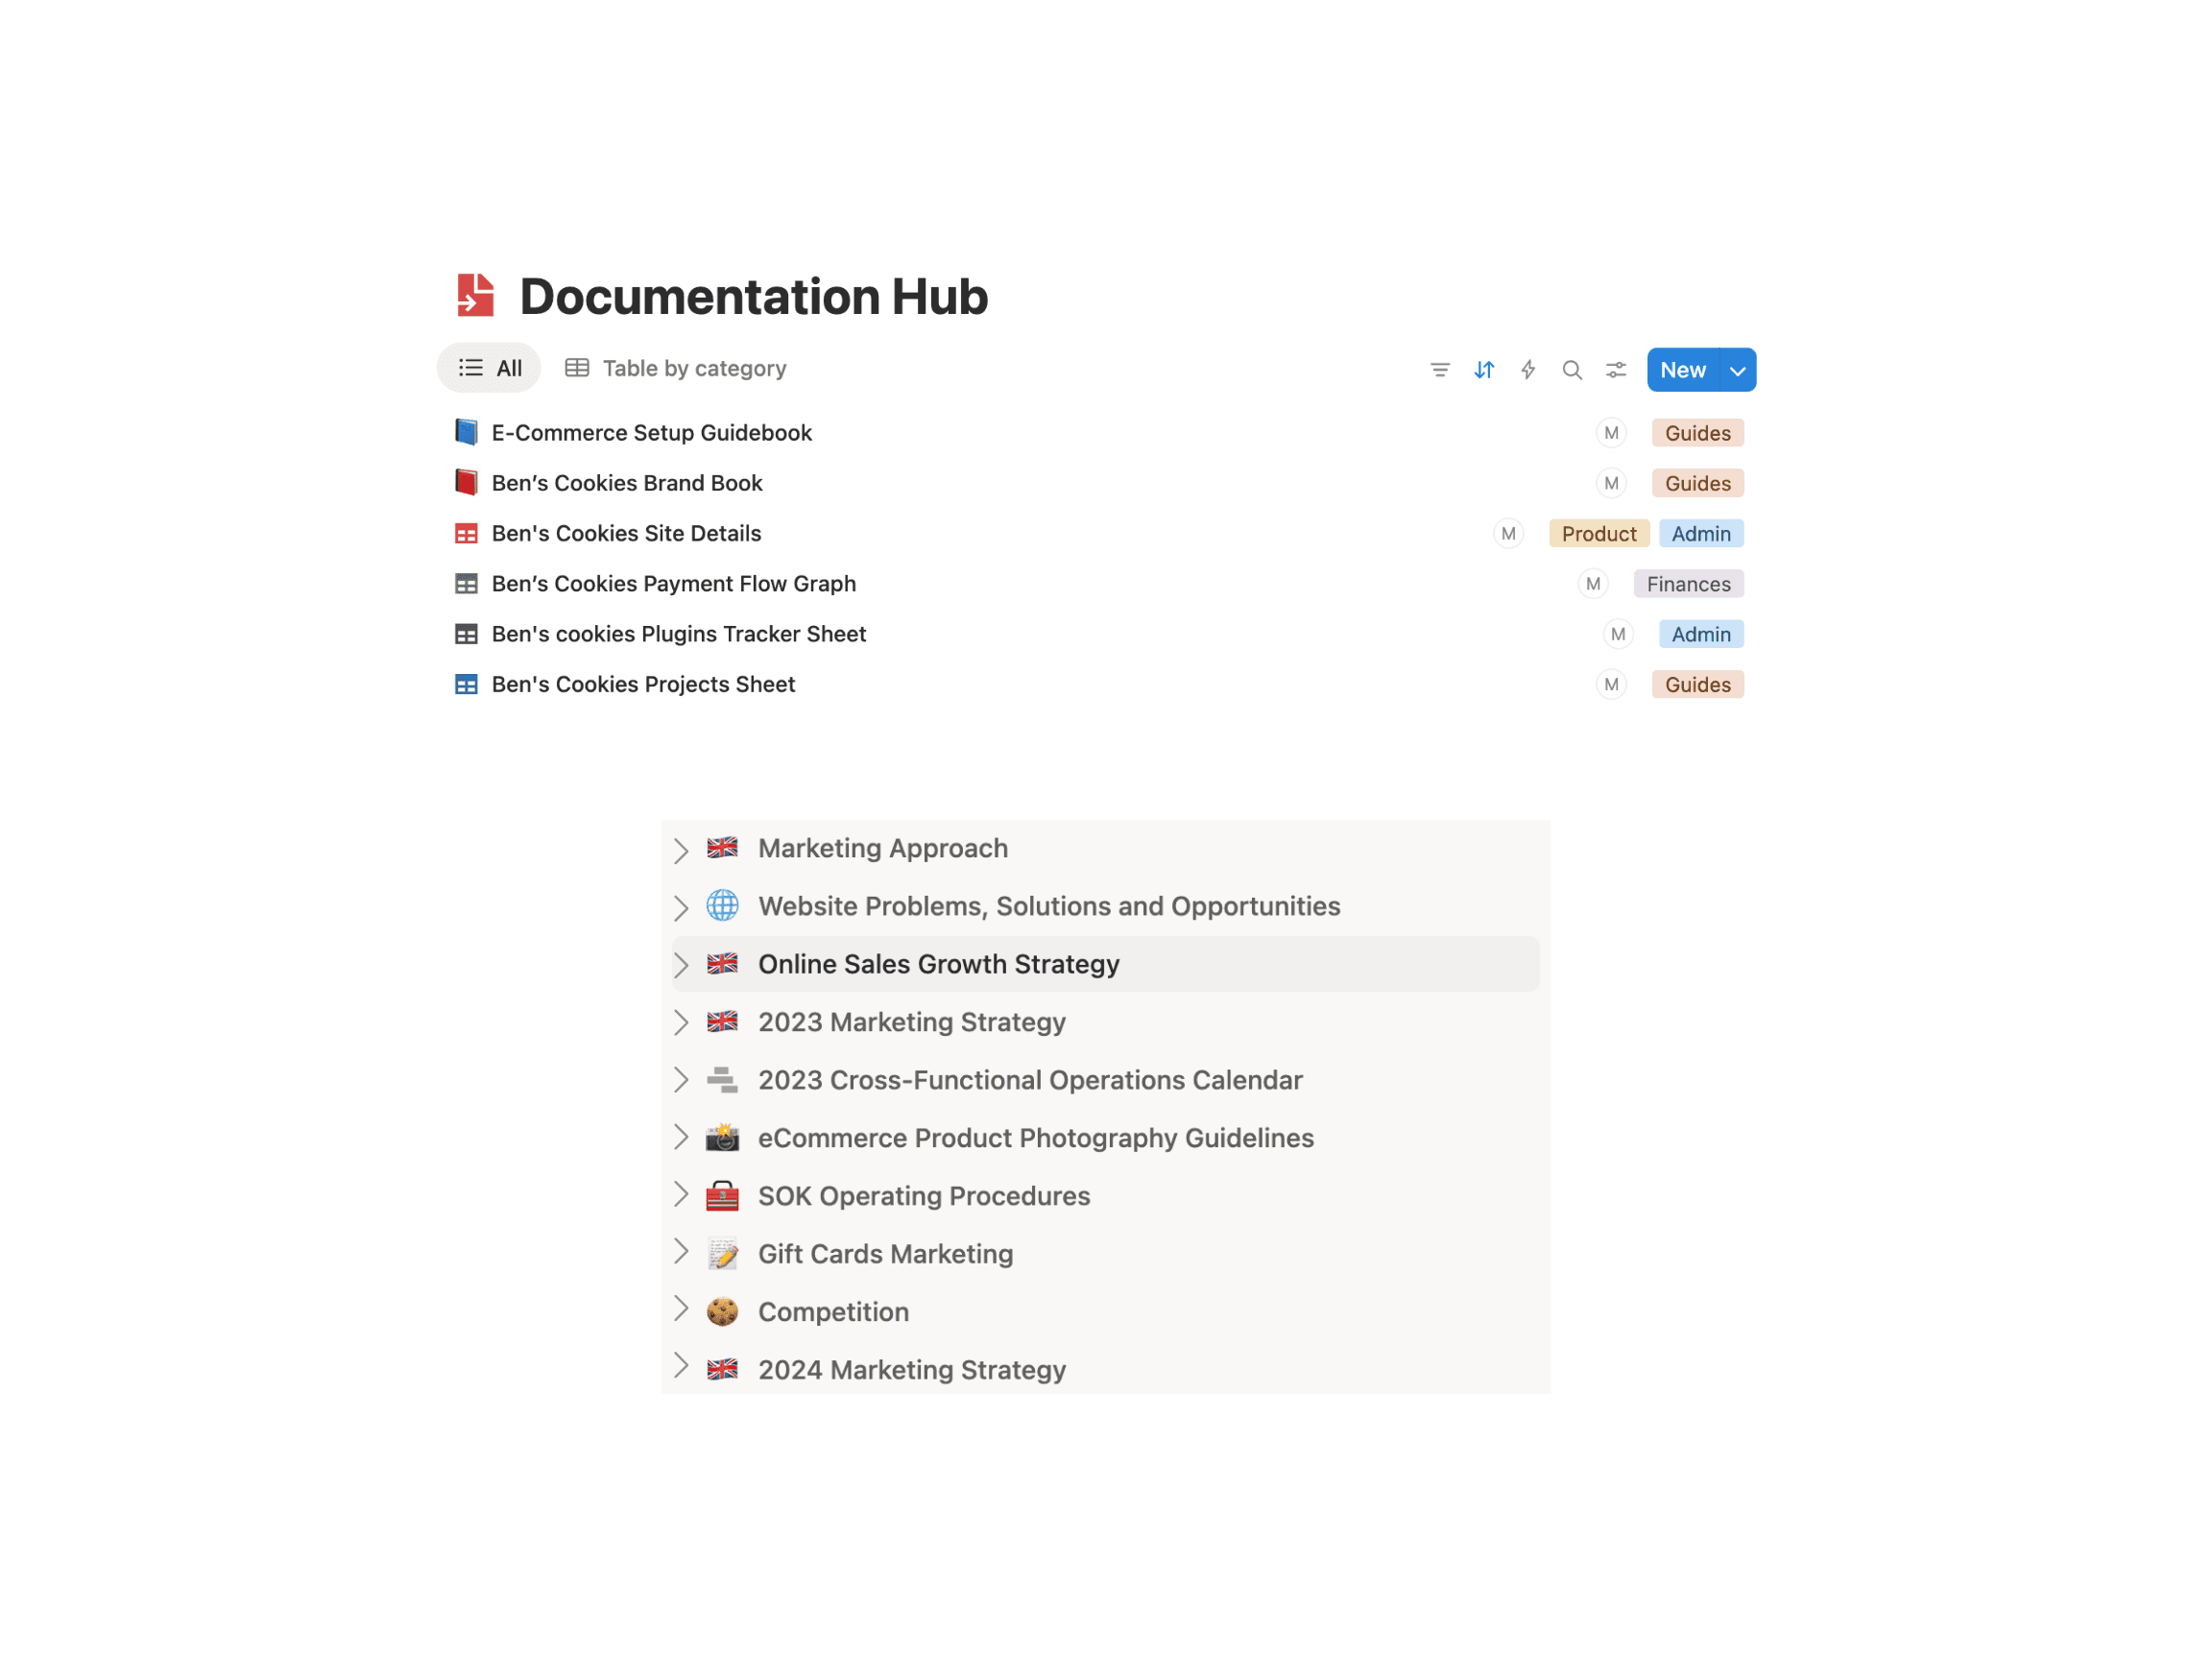The image size is (2212, 1659).
Task: Click the red Documentation Hub page icon
Action: pyautogui.click(x=475, y=296)
